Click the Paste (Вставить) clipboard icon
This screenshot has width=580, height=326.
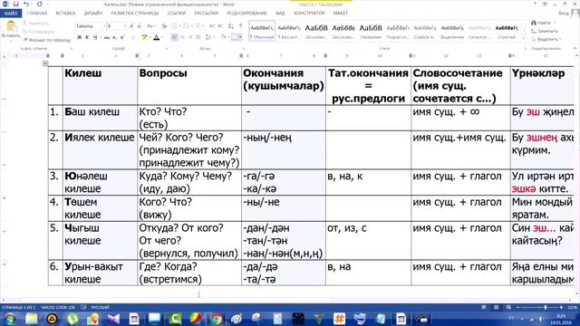coord(11,26)
